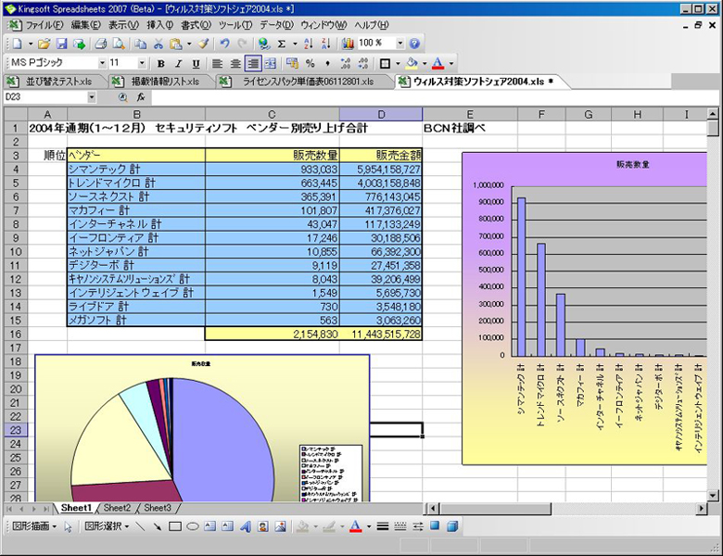Click the object select pointer tool
The height and width of the screenshot is (556, 723).
point(69,526)
